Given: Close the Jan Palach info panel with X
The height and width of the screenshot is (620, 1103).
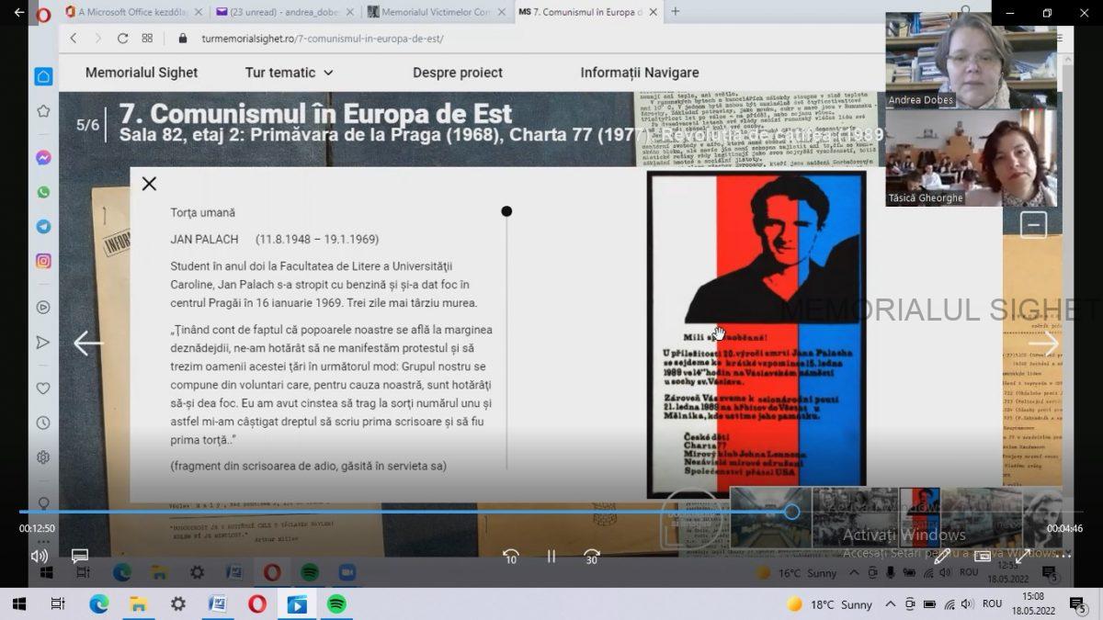Looking at the screenshot, I should (x=149, y=184).
